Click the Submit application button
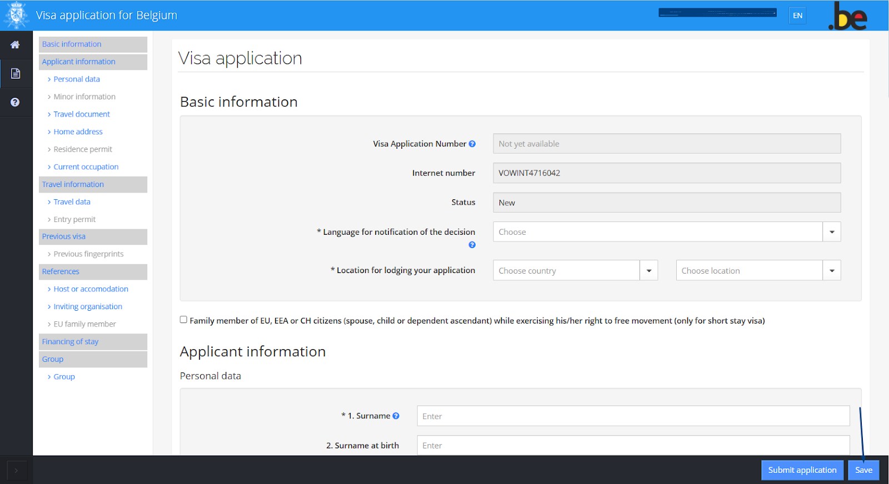The height and width of the screenshot is (484, 889). click(x=802, y=470)
